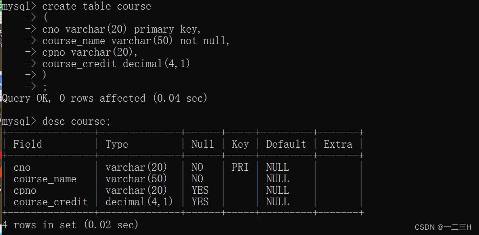The width and height of the screenshot is (479, 235).
Task: Click the PRI value in the Key column
Action: click(x=240, y=167)
